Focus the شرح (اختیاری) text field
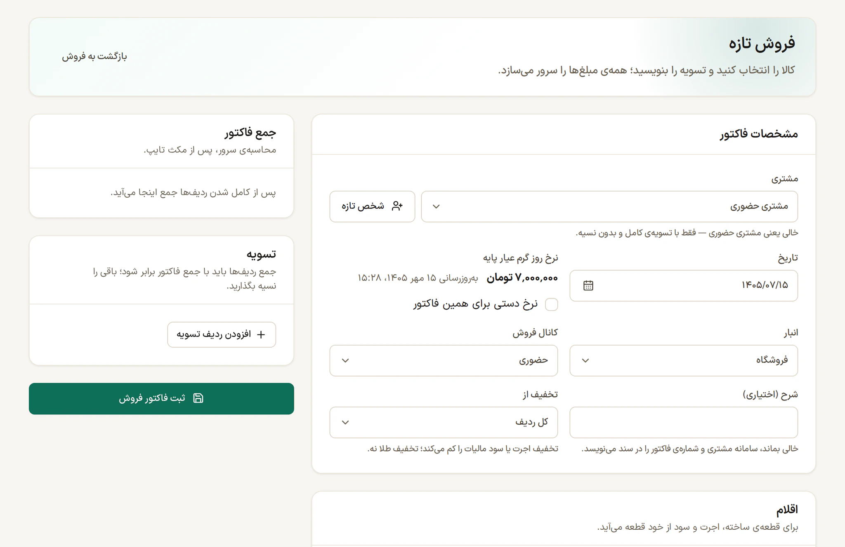845x547 pixels. click(x=684, y=423)
